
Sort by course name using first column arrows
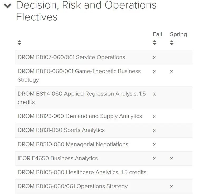20,42
